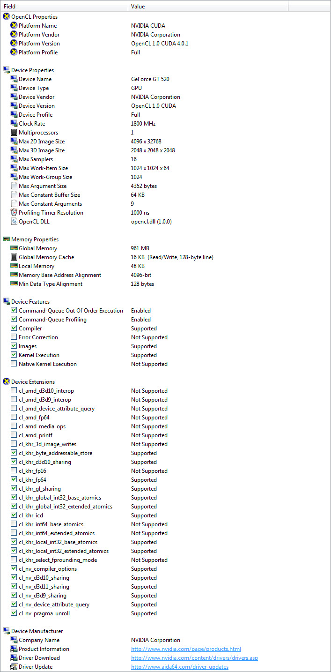Toggle the cl_amd_fp64 checkbox
Viewport: 331px width, 672px height.
[14, 418]
